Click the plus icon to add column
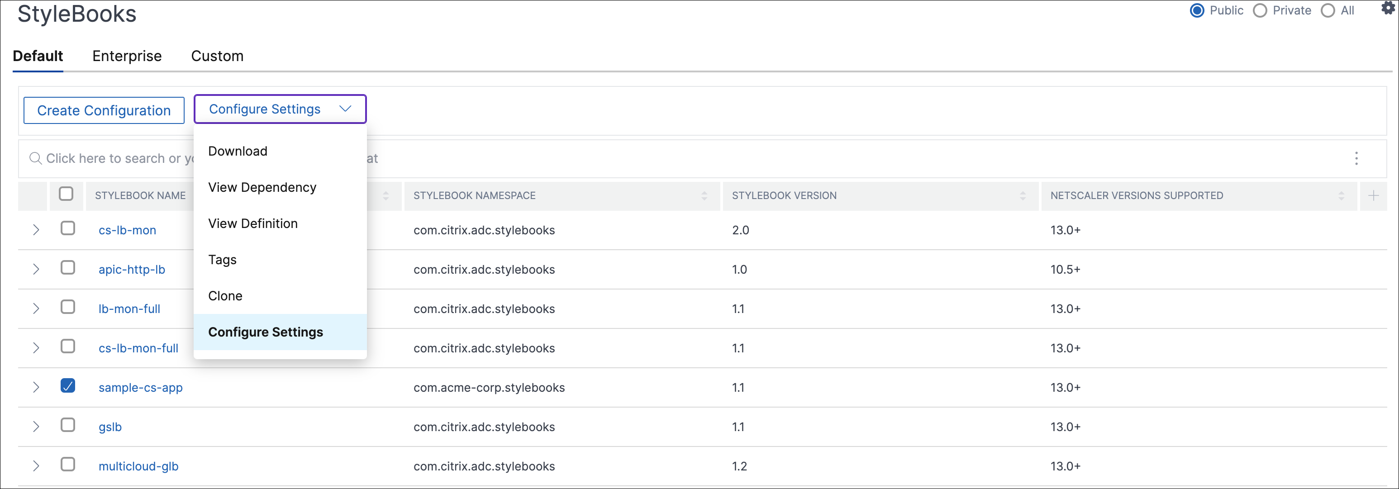 tap(1373, 195)
